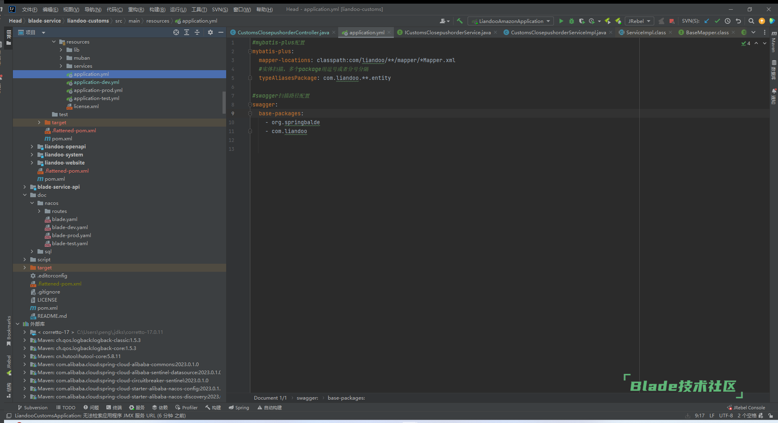Run with coverage shield icon
This screenshot has width=778, height=423.
coord(581,21)
